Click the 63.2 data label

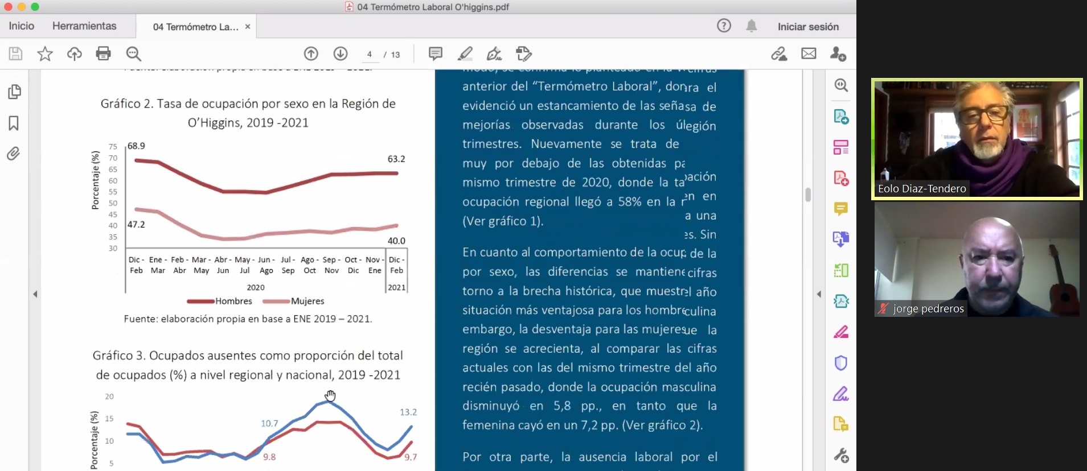tap(396, 159)
